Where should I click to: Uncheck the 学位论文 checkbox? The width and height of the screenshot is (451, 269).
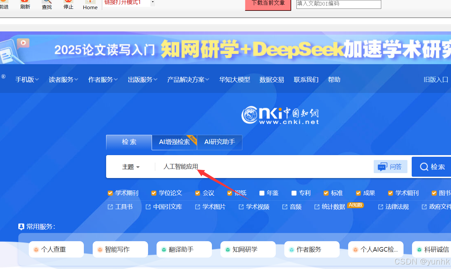click(x=154, y=193)
